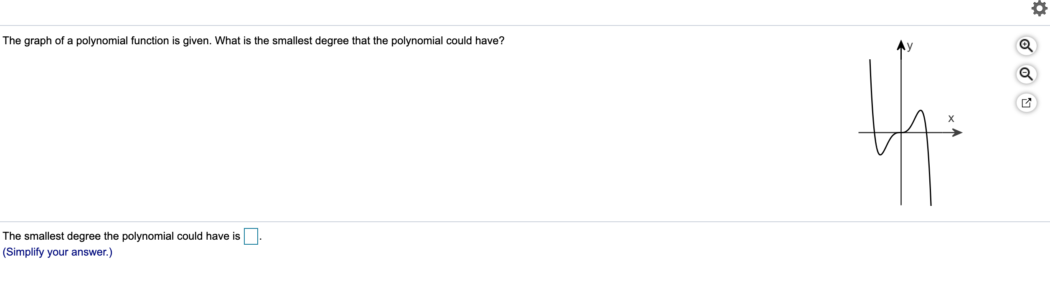The width and height of the screenshot is (1050, 299).
Task: Click the question prompt text
Action: point(253,41)
